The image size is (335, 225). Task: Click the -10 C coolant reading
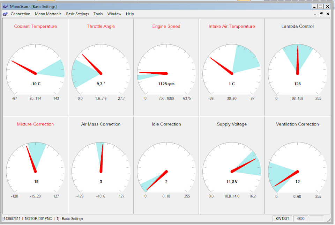36,84
